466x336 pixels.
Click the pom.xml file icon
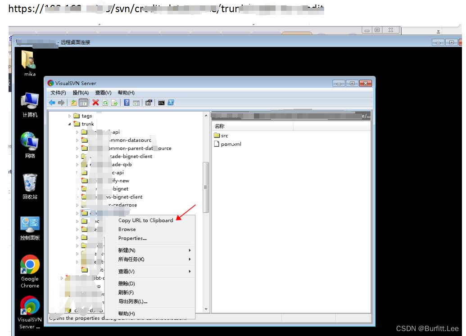tap(217, 144)
